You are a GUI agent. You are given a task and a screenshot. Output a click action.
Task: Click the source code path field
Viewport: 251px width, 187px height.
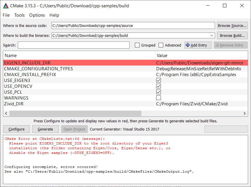coord(133,25)
